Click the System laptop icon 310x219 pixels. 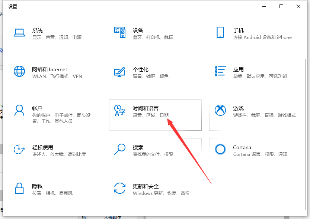(19, 33)
